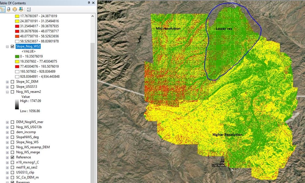Uncheck the Slope_Nog_WS2 layer
The height and width of the screenshot is (183, 305).
coord(13,47)
